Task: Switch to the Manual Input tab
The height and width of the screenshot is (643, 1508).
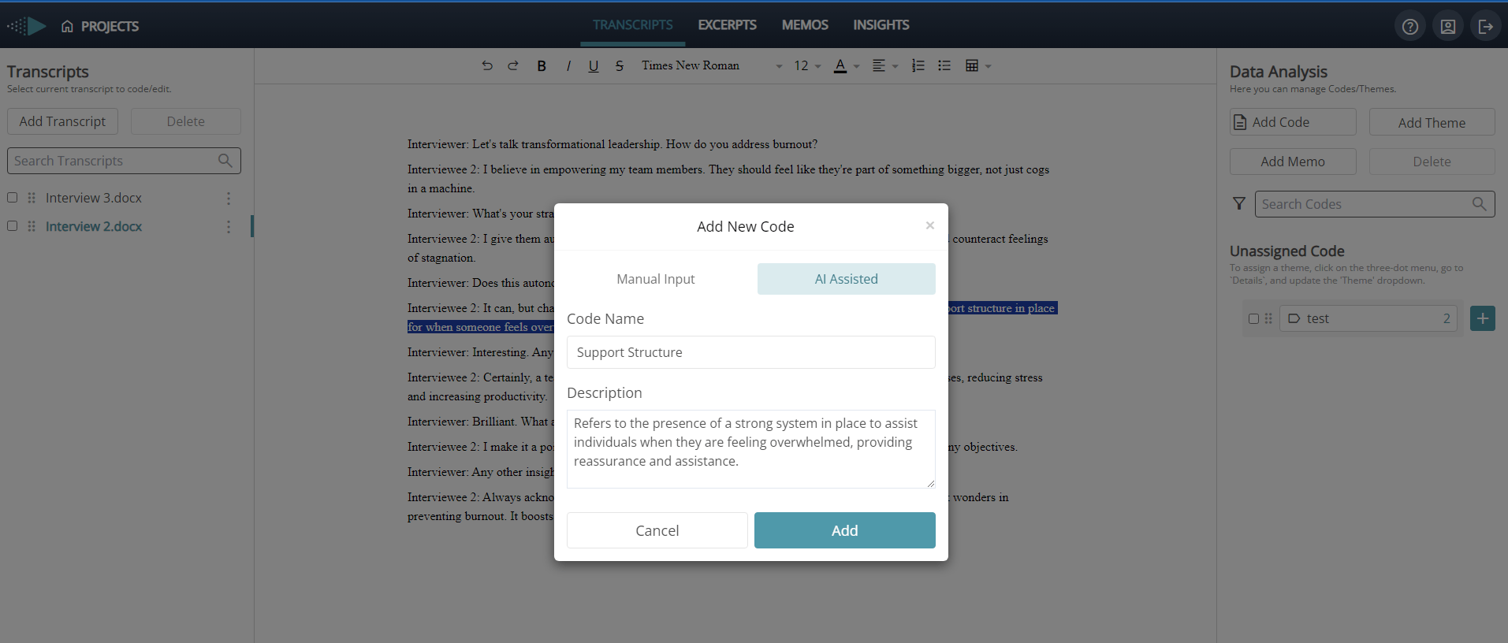Action: (656, 279)
